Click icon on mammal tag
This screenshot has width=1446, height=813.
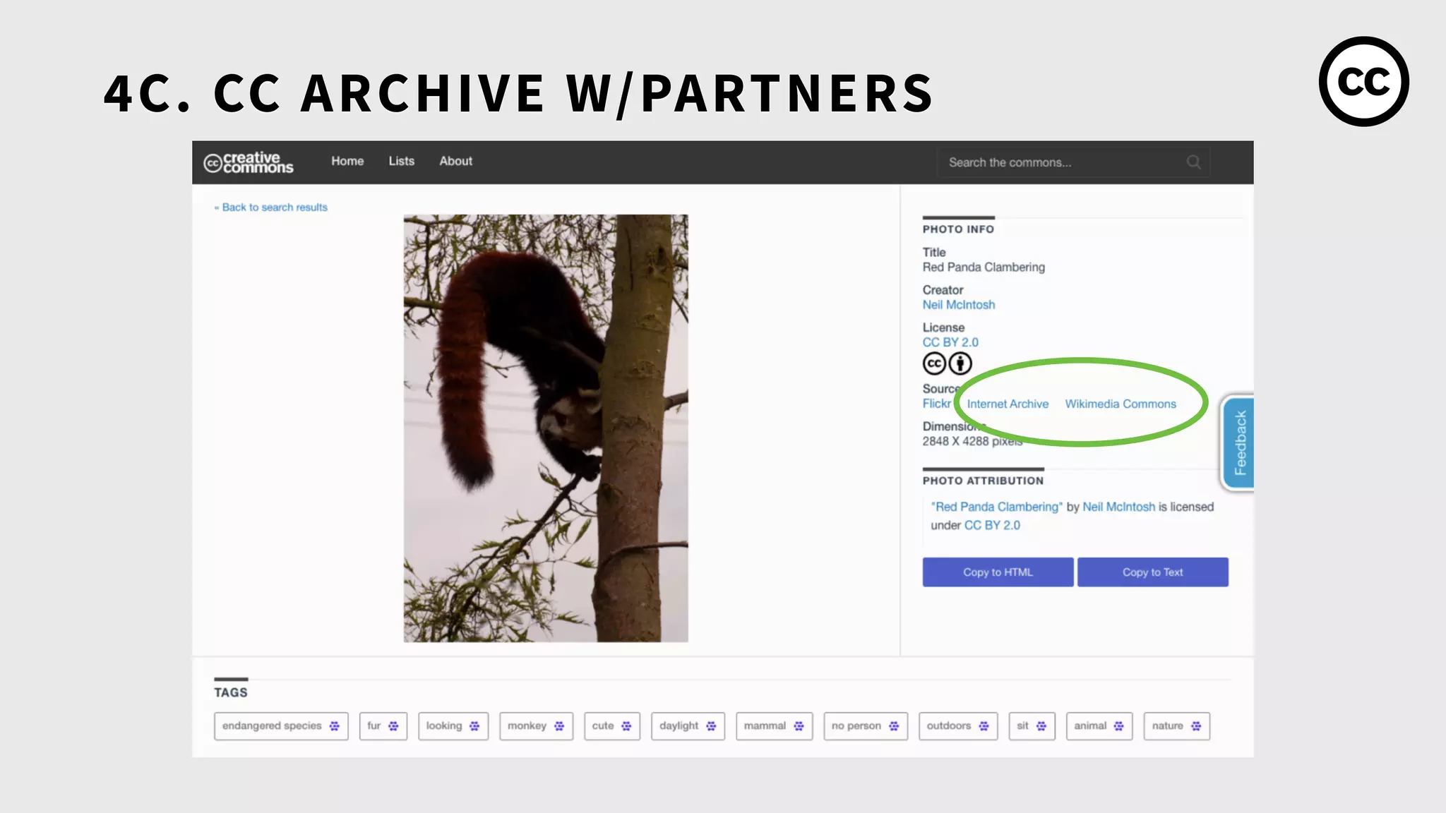pyautogui.click(x=799, y=726)
